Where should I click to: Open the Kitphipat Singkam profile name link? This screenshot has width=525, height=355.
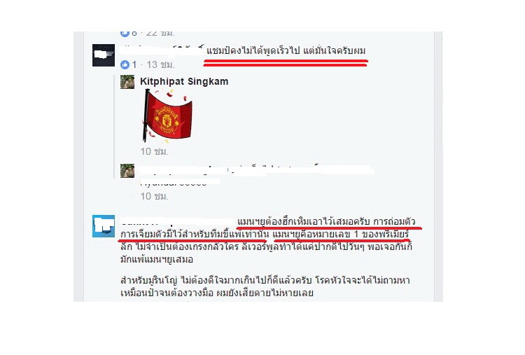click(184, 81)
